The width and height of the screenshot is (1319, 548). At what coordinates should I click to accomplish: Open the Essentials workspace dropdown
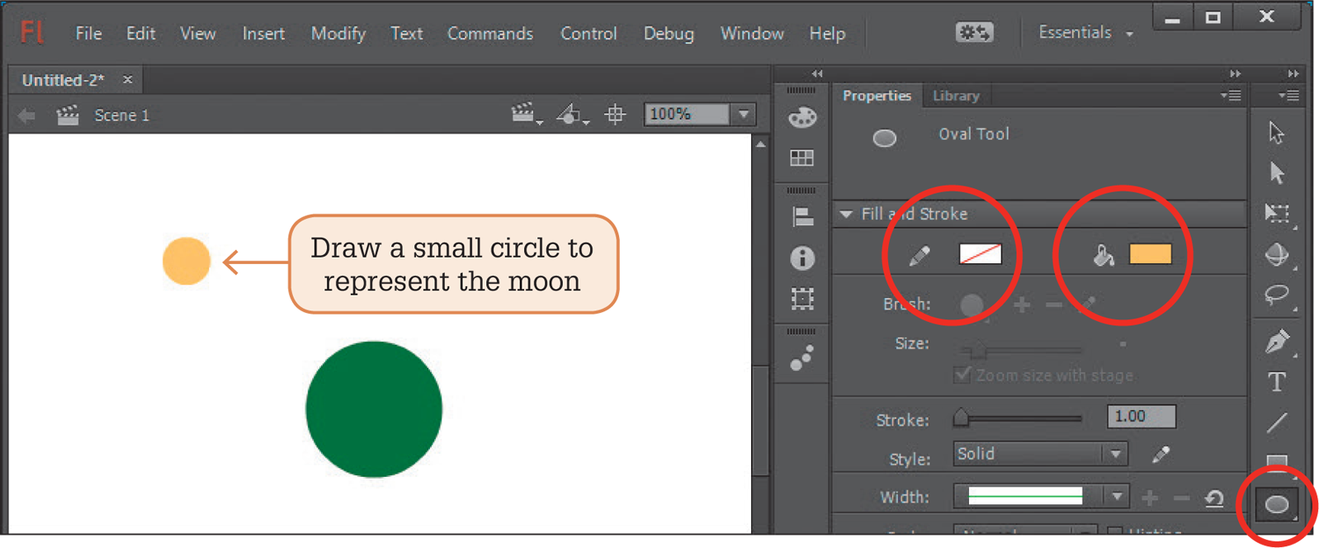1085,33
